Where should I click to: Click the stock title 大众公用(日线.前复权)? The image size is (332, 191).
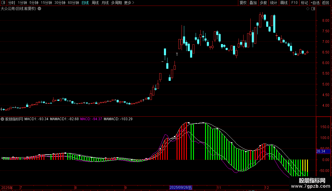(x=19, y=9)
